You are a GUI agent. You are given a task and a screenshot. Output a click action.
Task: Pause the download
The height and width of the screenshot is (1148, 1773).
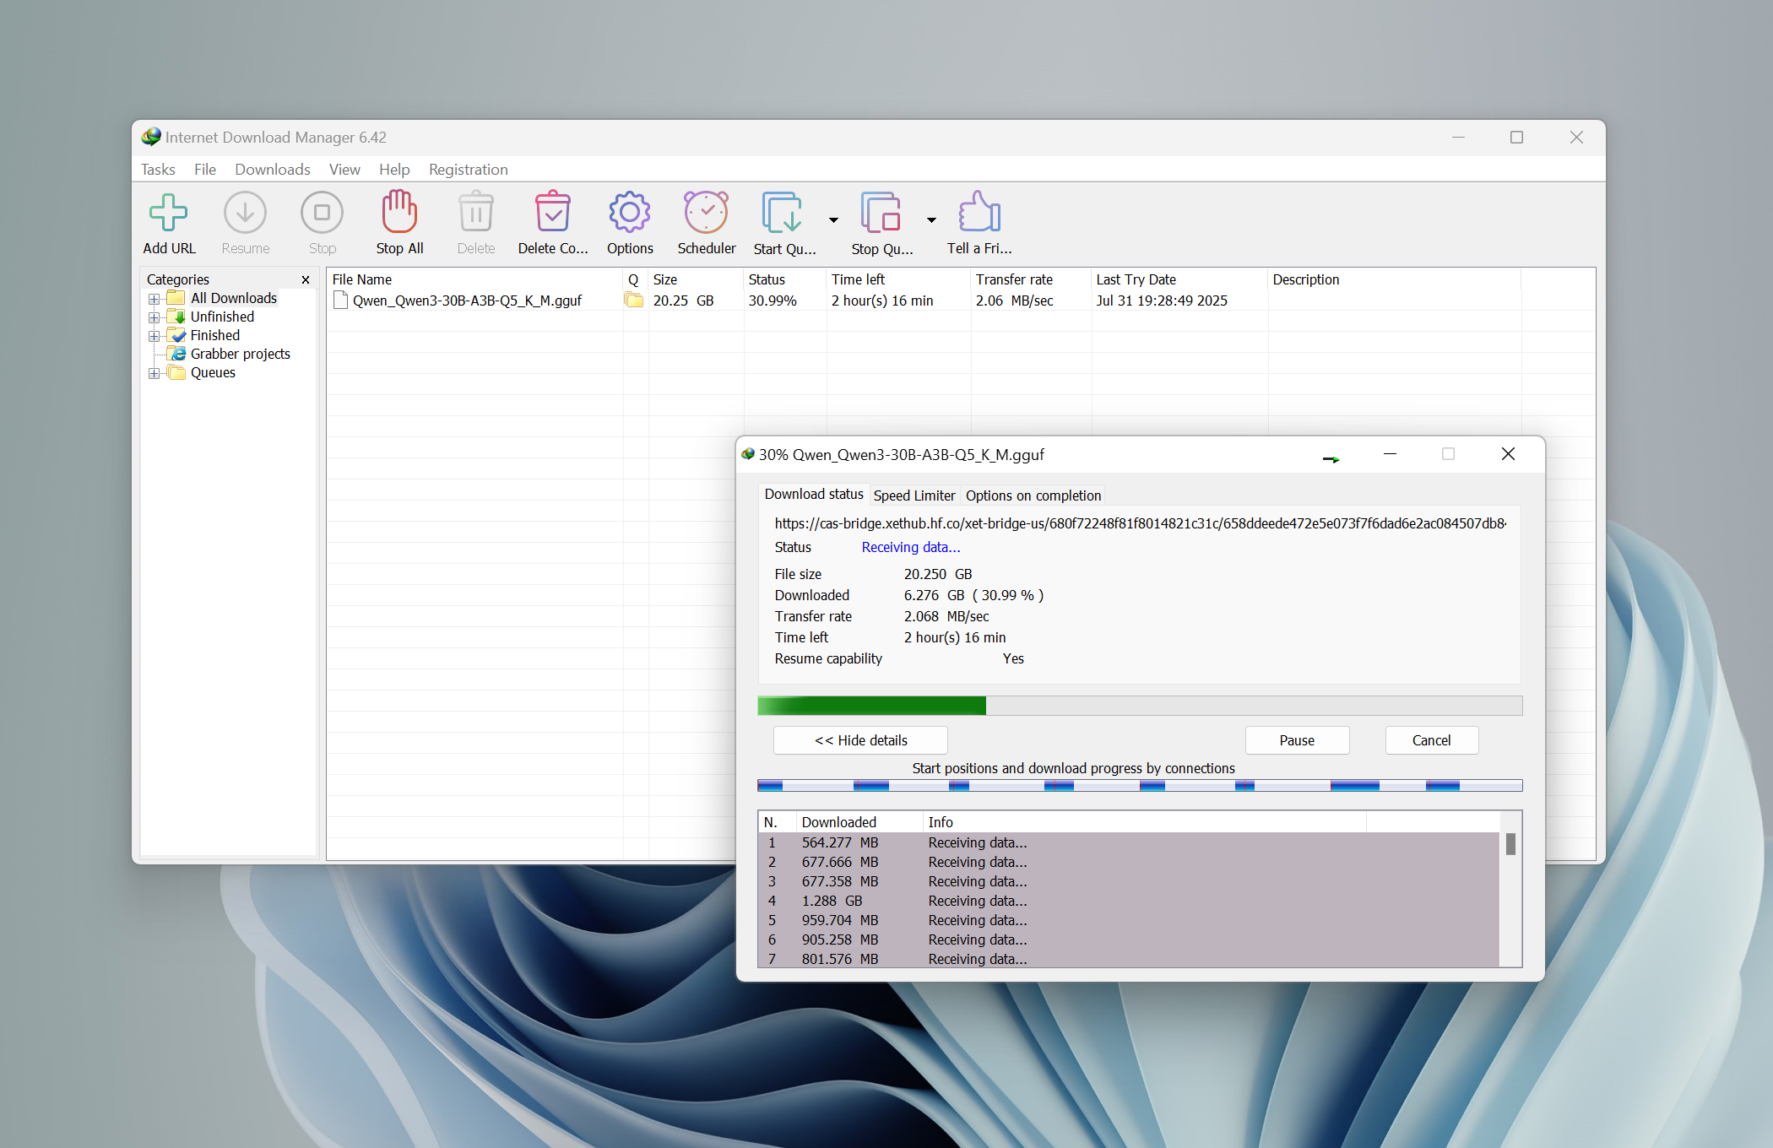[x=1297, y=740]
